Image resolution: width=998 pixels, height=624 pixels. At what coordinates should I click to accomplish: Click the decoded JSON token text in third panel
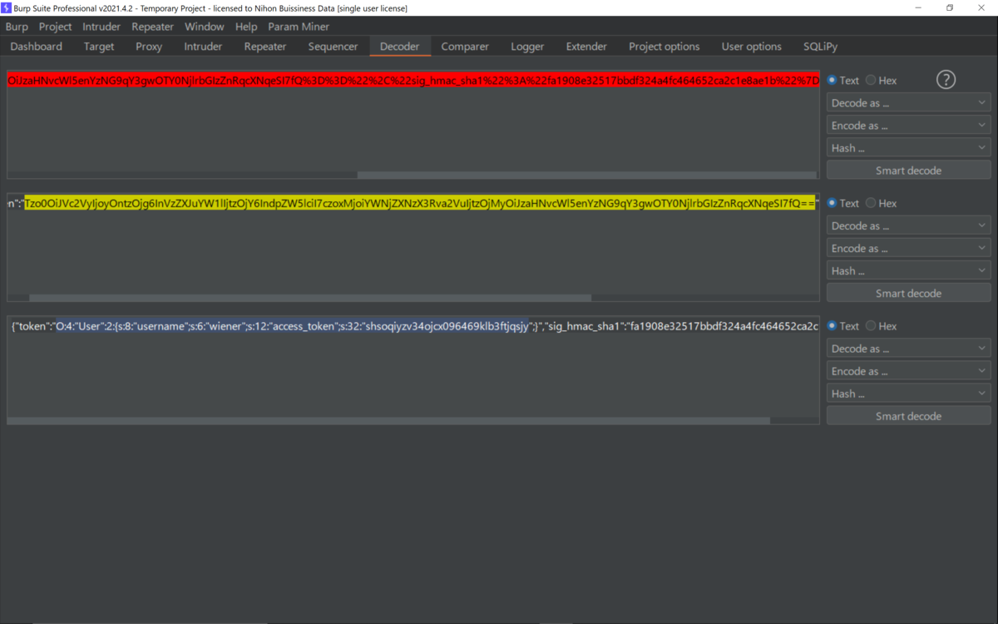point(415,326)
